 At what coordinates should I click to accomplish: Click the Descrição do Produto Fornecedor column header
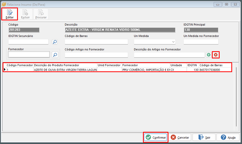tap(65, 65)
